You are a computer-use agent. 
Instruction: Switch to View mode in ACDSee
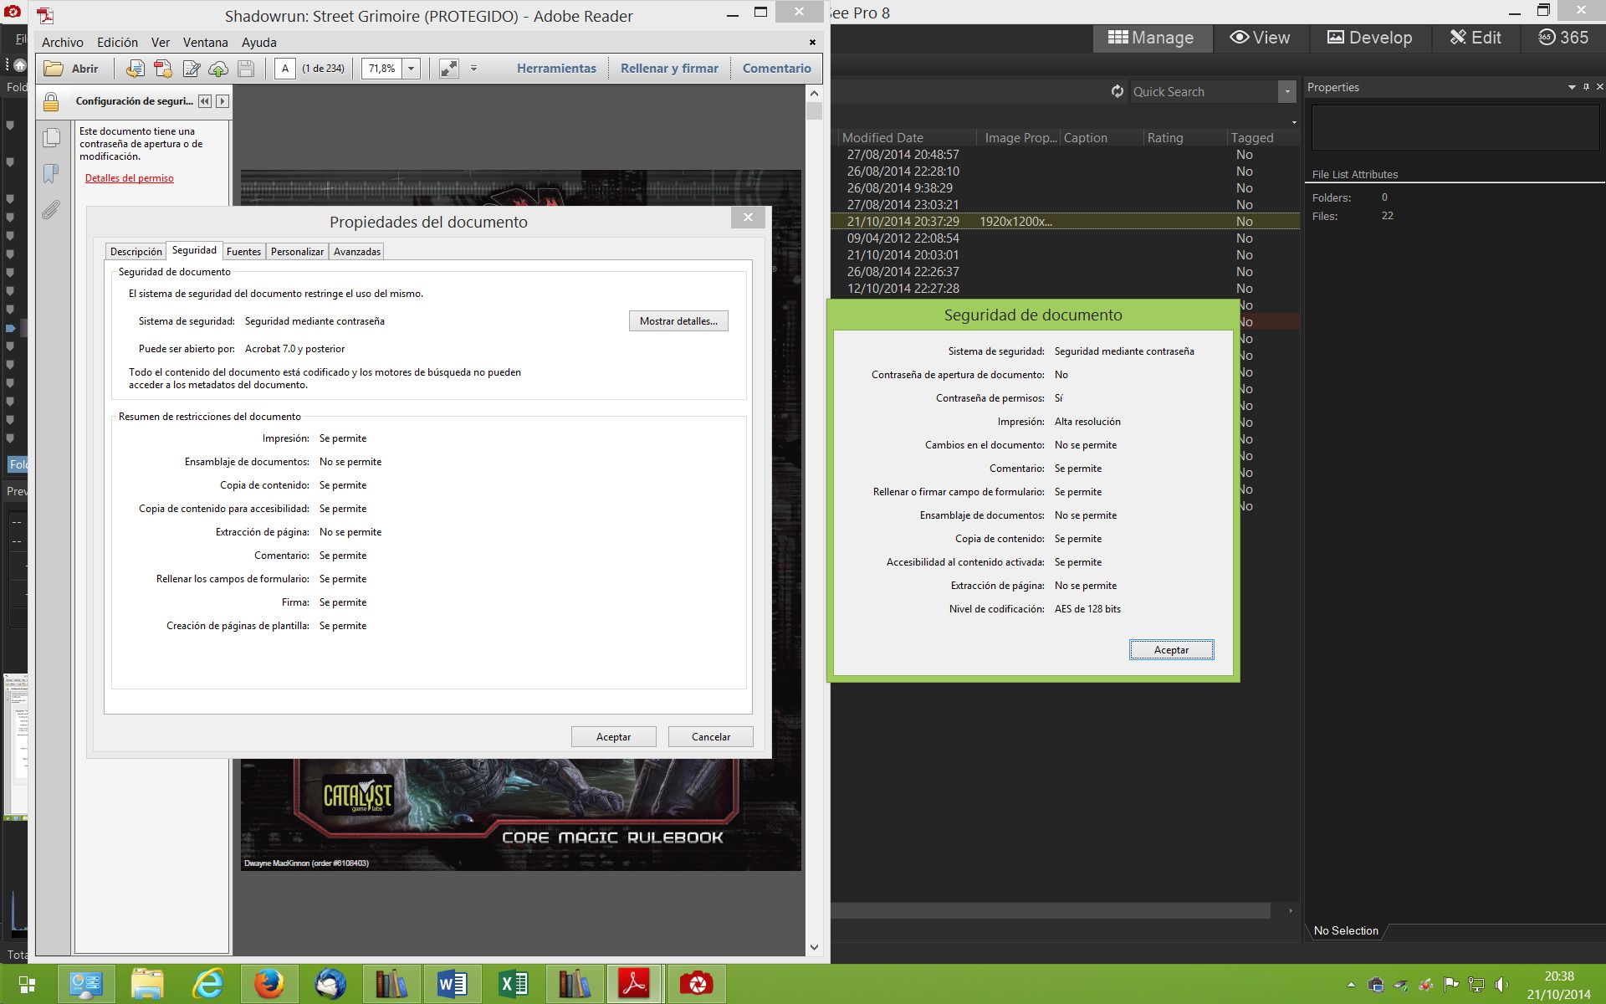coord(1260,38)
